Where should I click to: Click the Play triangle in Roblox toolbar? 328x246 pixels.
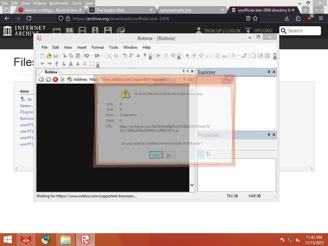(159, 55)
